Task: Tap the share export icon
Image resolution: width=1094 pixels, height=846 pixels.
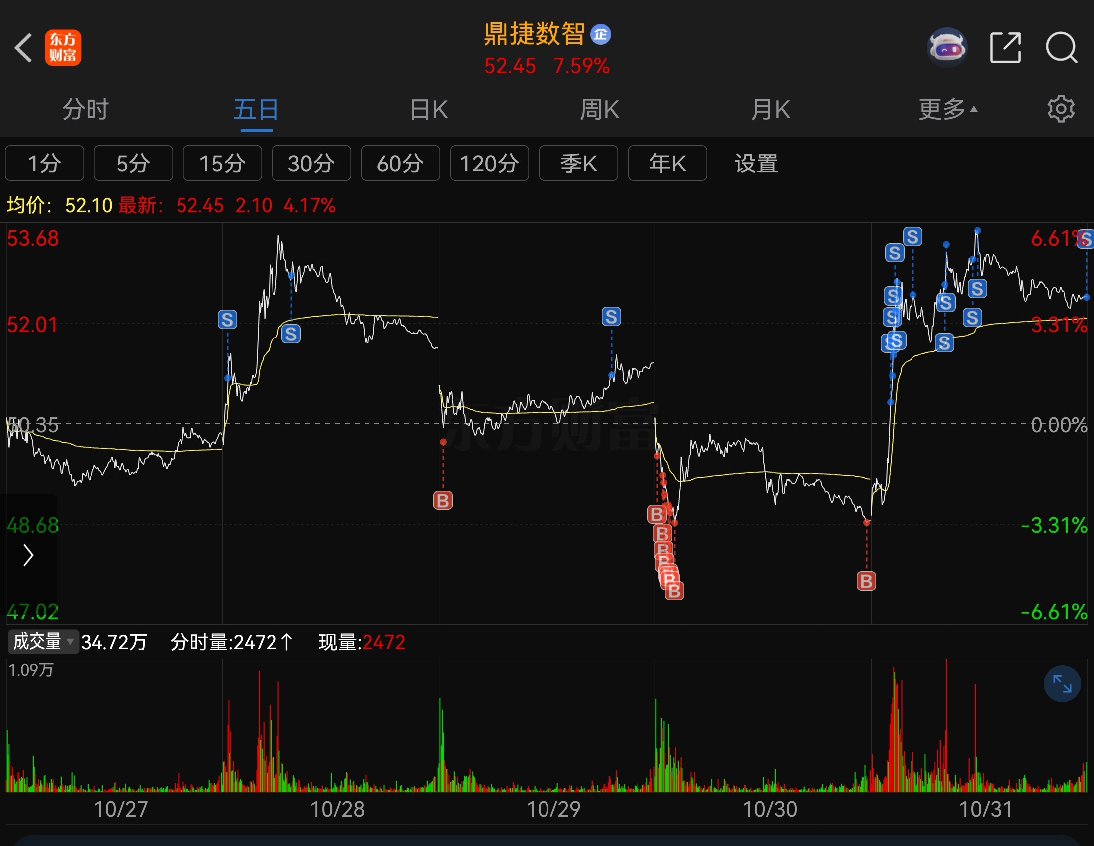Action: tap(1005, 48)
